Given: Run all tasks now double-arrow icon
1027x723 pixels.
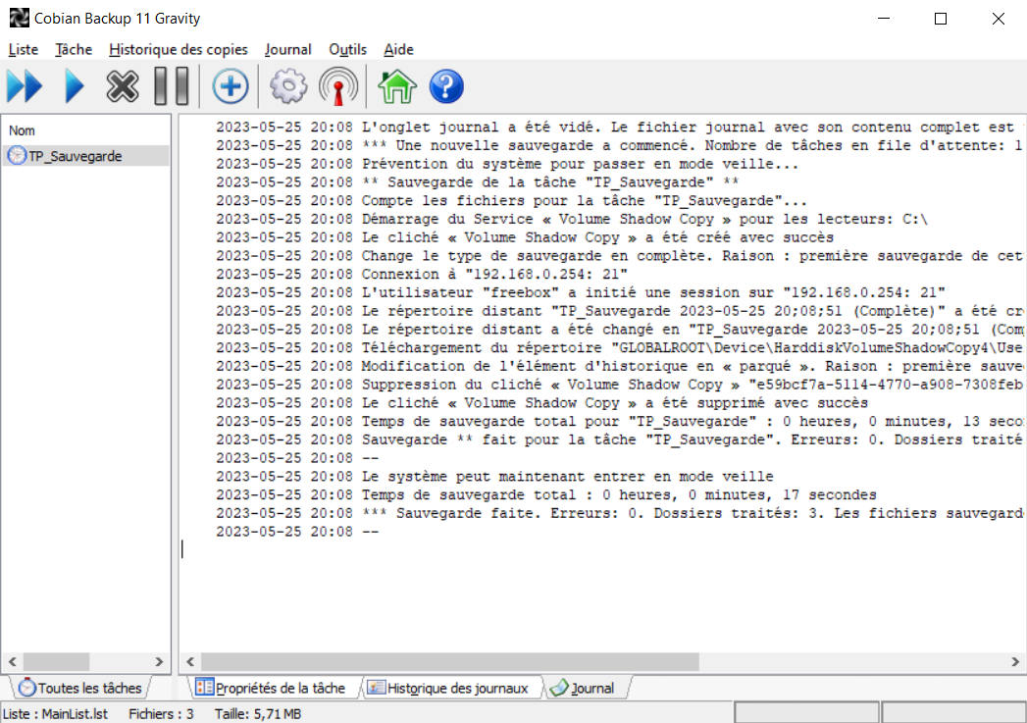Looking at the screenshot, I should (x=25, y=86).
